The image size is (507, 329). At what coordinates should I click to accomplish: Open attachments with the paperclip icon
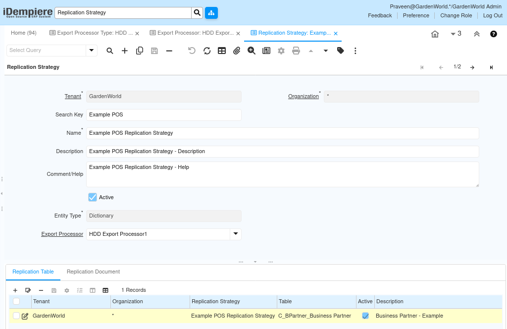[237, 51]
